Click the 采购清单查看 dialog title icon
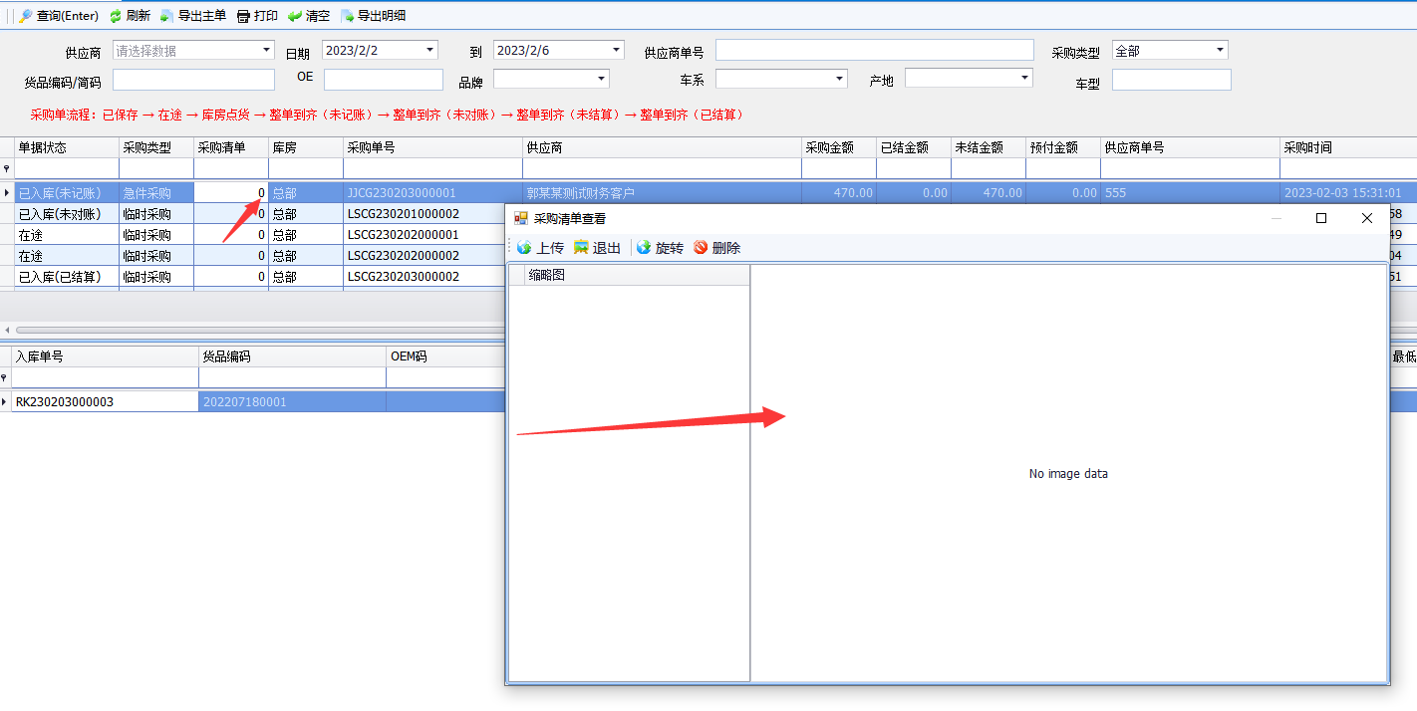 pyautogui.click(x=521, y=218)
